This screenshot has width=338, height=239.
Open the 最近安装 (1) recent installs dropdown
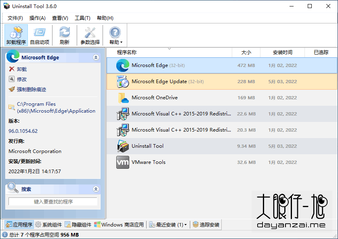click(168, 224)
